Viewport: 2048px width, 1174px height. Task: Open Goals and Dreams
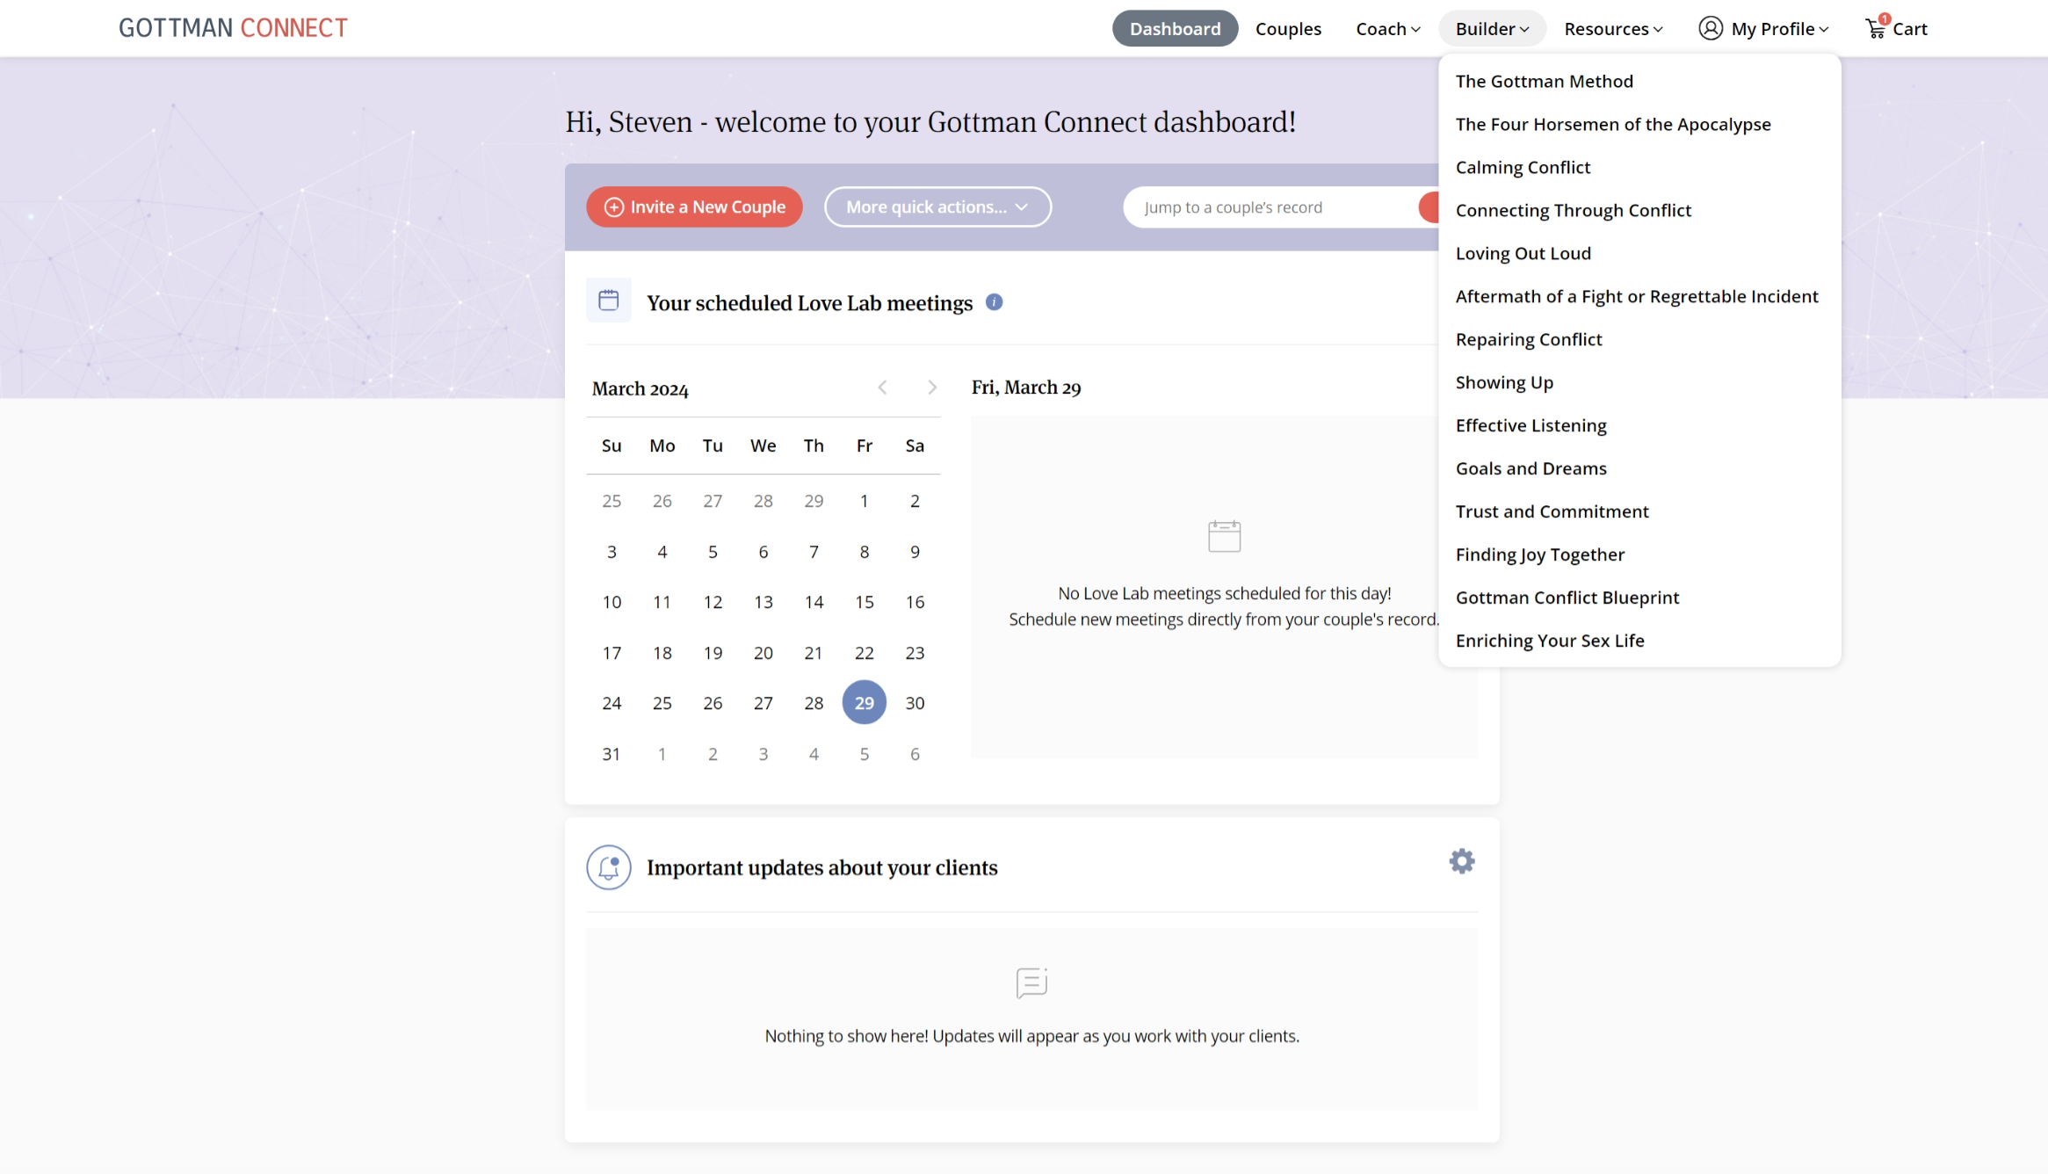[x=1531, y=469]
